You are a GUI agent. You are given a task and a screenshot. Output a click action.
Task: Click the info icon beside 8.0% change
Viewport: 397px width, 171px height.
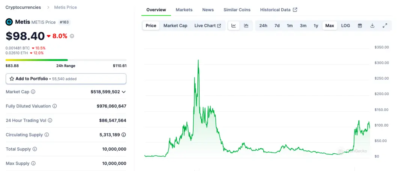click(72, 36)
